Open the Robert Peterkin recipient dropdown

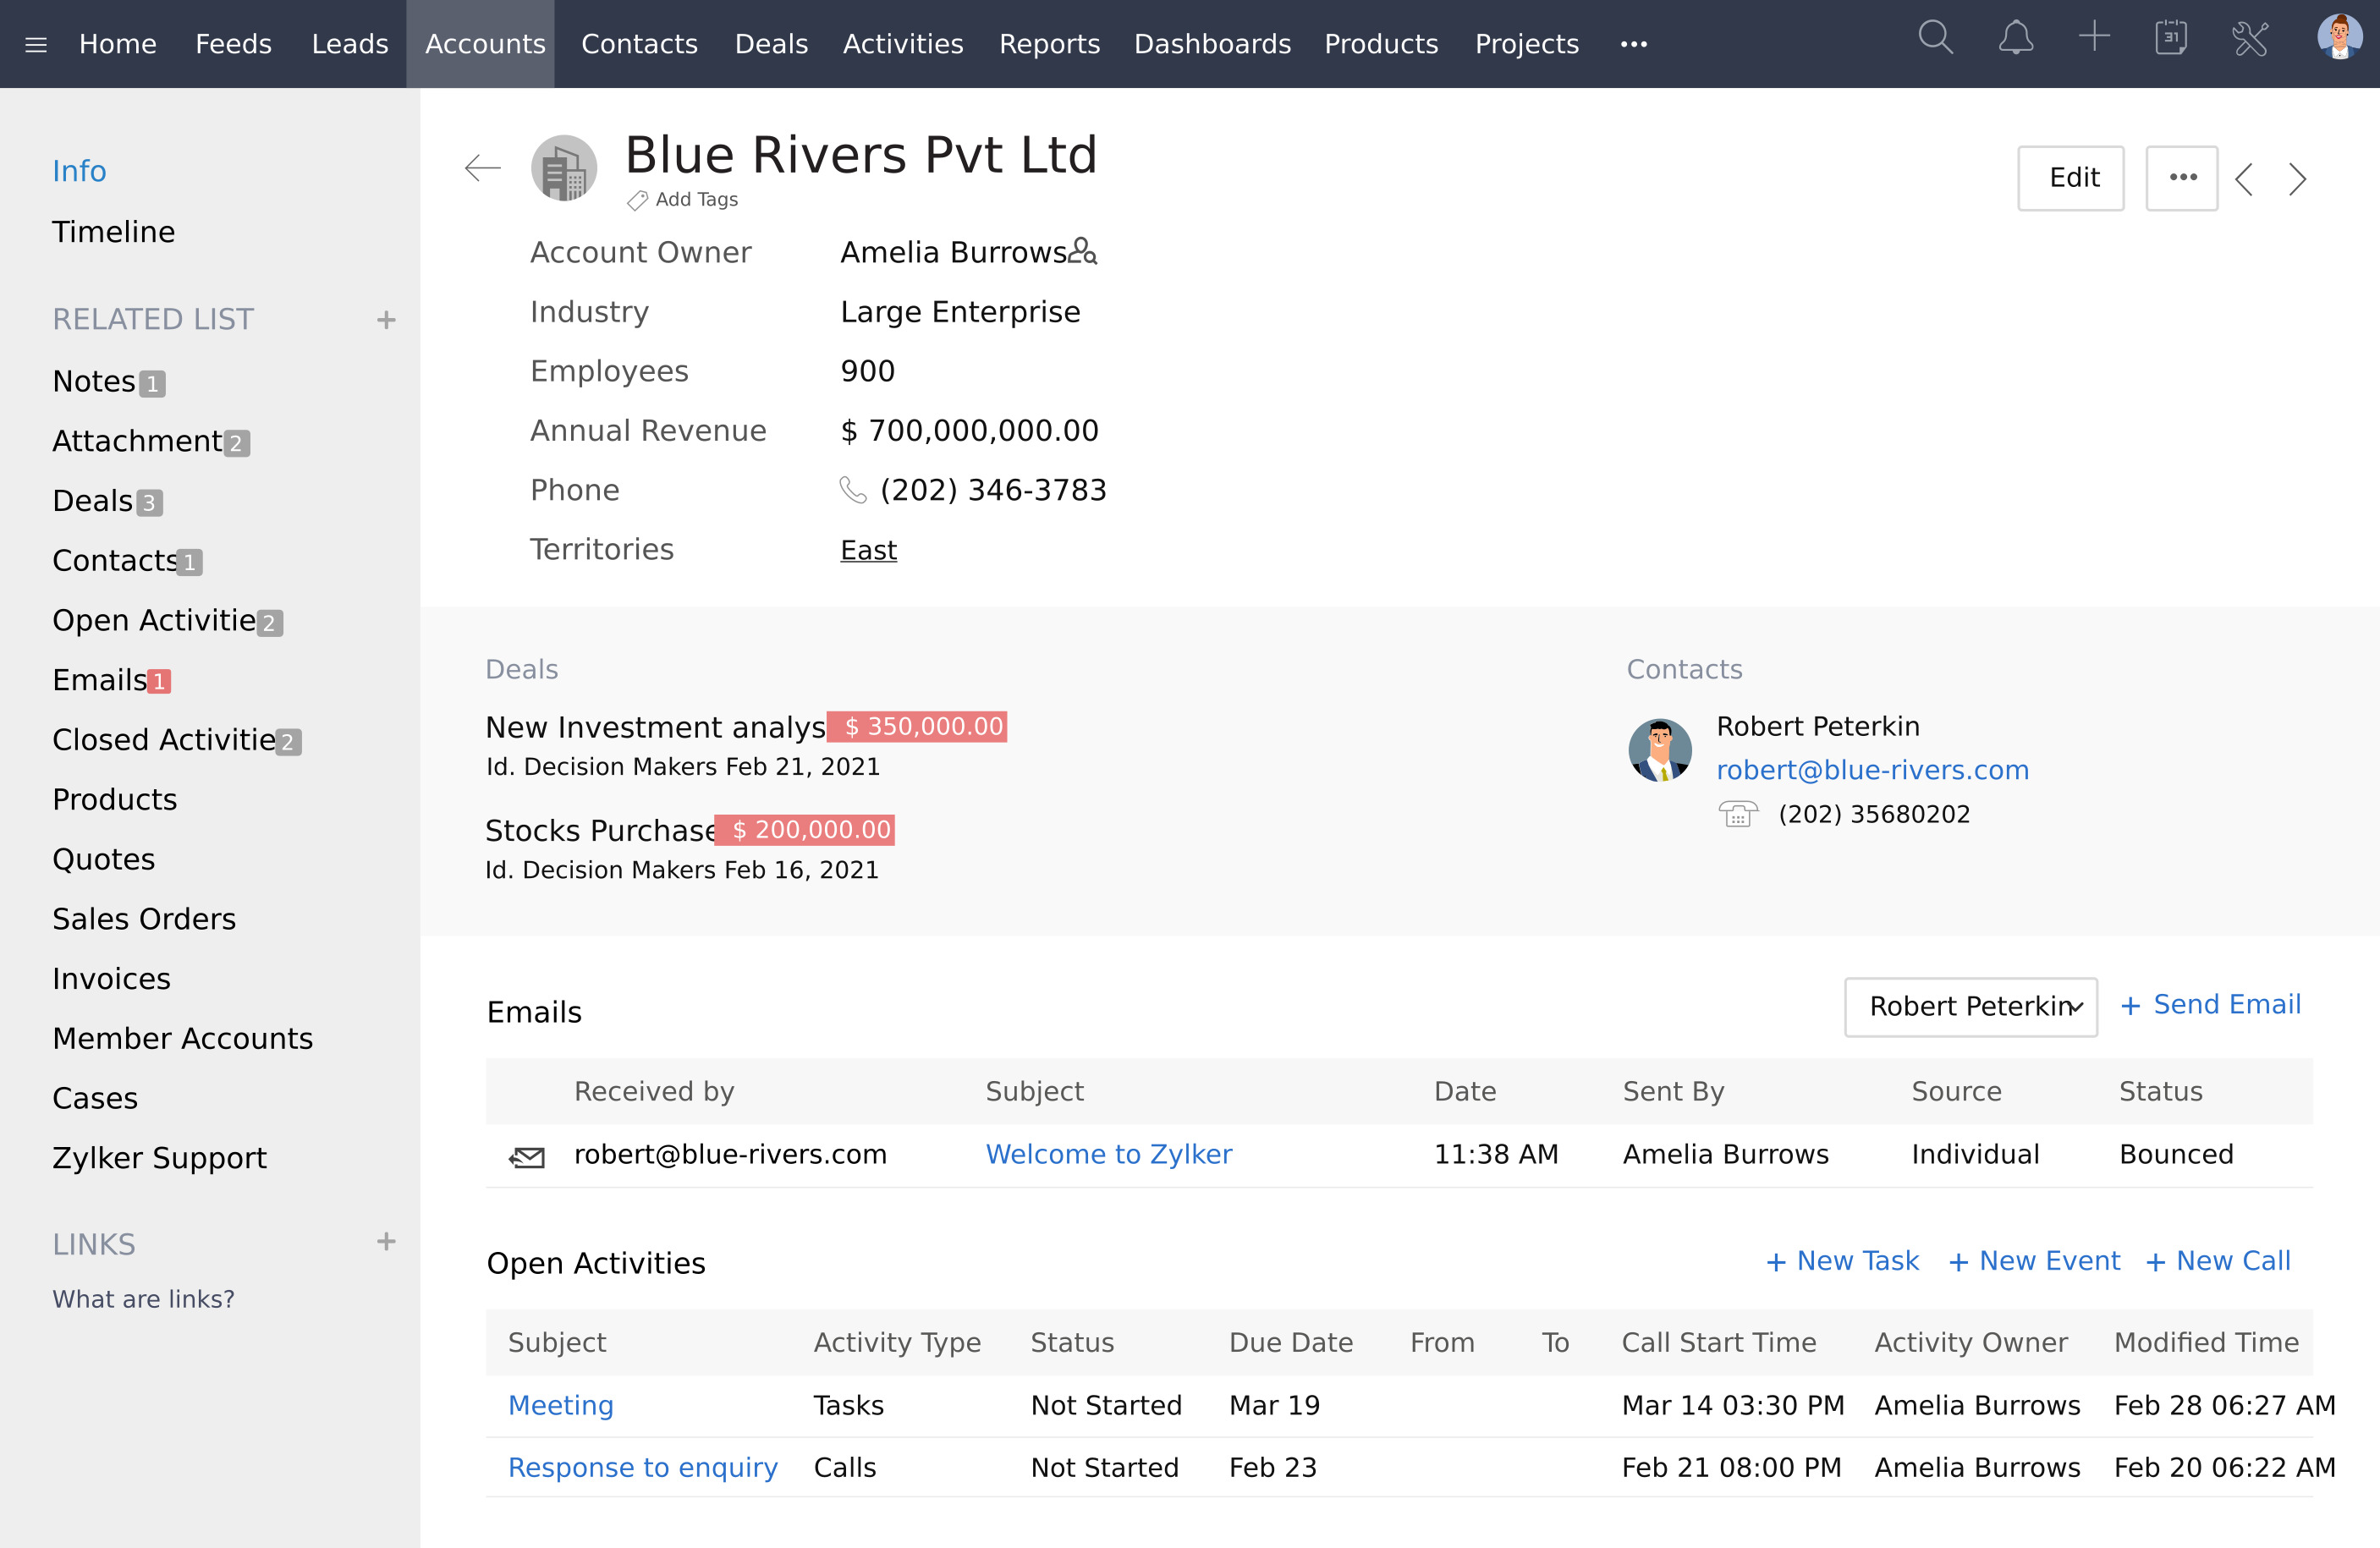(x=1970, y=1007)
